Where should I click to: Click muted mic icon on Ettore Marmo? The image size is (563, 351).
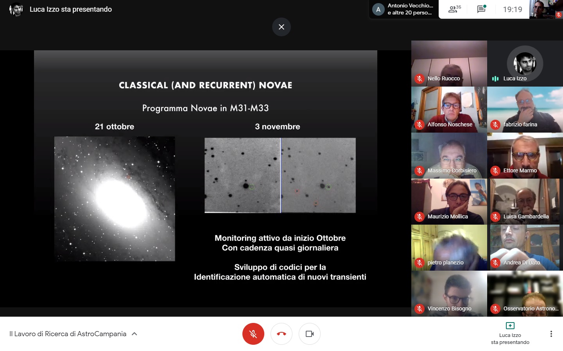pos(495,170)
